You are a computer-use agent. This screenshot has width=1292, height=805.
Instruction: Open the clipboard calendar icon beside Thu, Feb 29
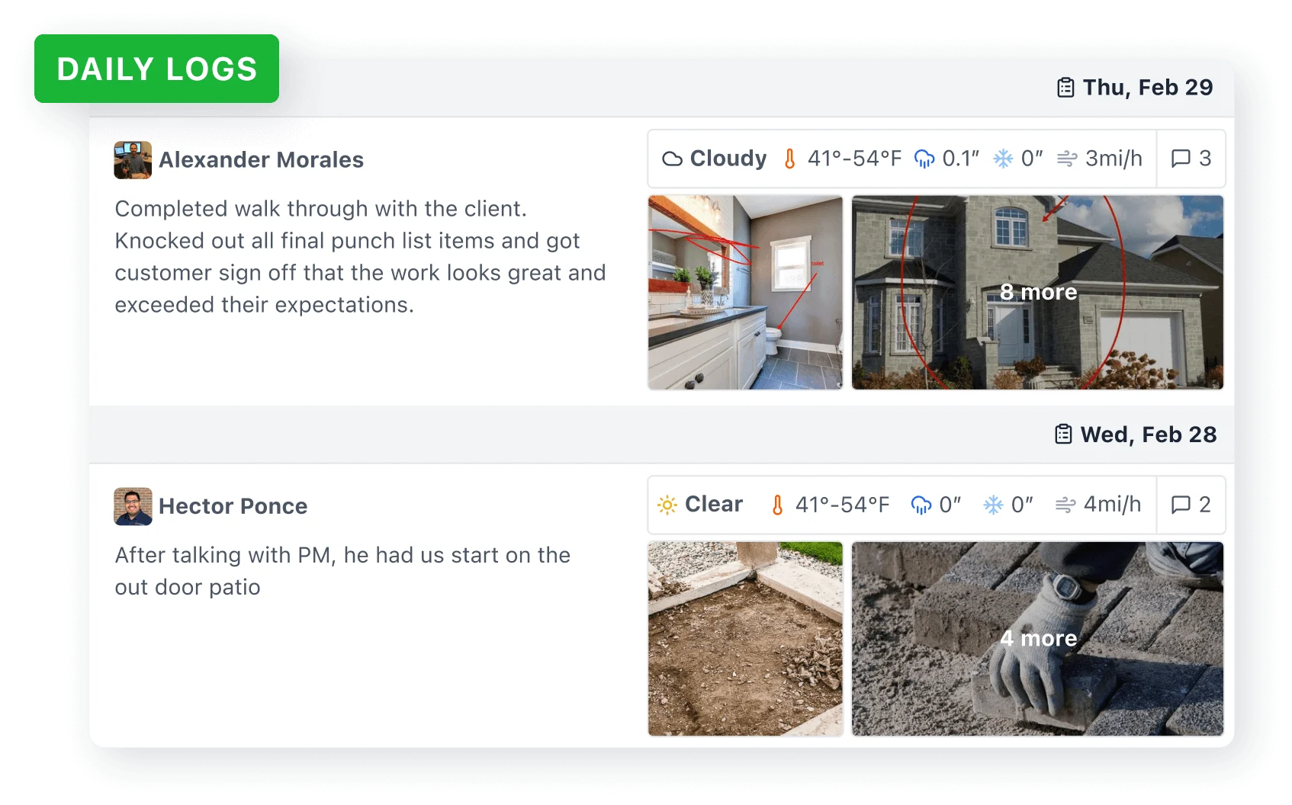(x=1065, y=86)
